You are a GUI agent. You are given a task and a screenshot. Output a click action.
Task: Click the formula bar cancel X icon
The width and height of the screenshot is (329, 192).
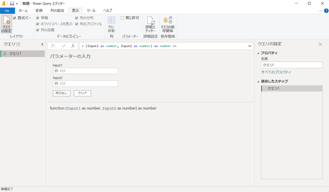point(53,46)
